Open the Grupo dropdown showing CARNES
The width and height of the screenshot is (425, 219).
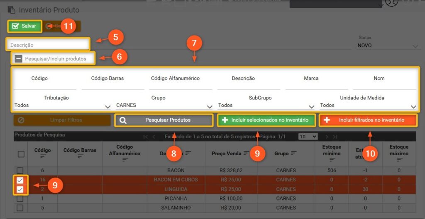[x=164, y=106]
